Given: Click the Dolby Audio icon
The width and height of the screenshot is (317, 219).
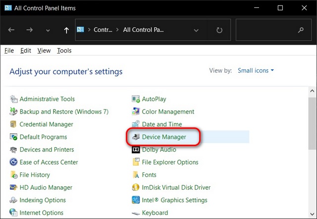Looking at the screenshot, I should pyautogui.click(x=136, y=150).
